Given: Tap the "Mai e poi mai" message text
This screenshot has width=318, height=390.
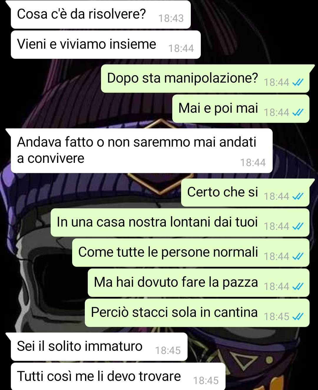Looking at the screenshot, I should (x=218, y=108).
